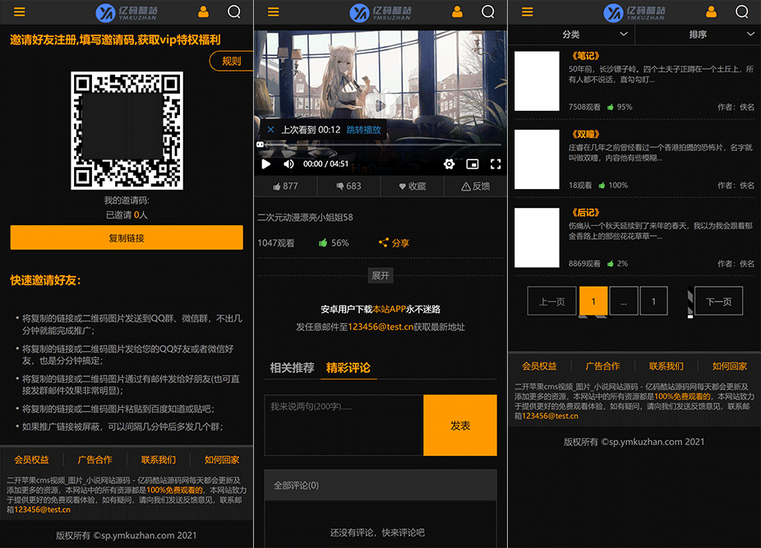761x548 pixels.
Task: Open user profile icon on invite page
Action: (x=203, y=12)
